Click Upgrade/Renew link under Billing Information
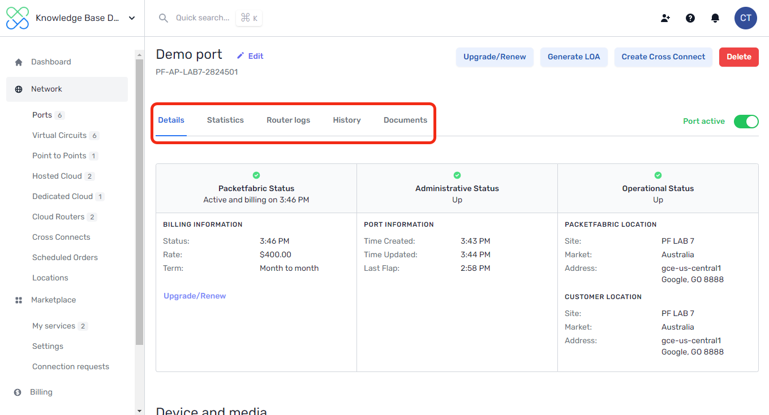769x415 pixels. click(x=195, y=296)
